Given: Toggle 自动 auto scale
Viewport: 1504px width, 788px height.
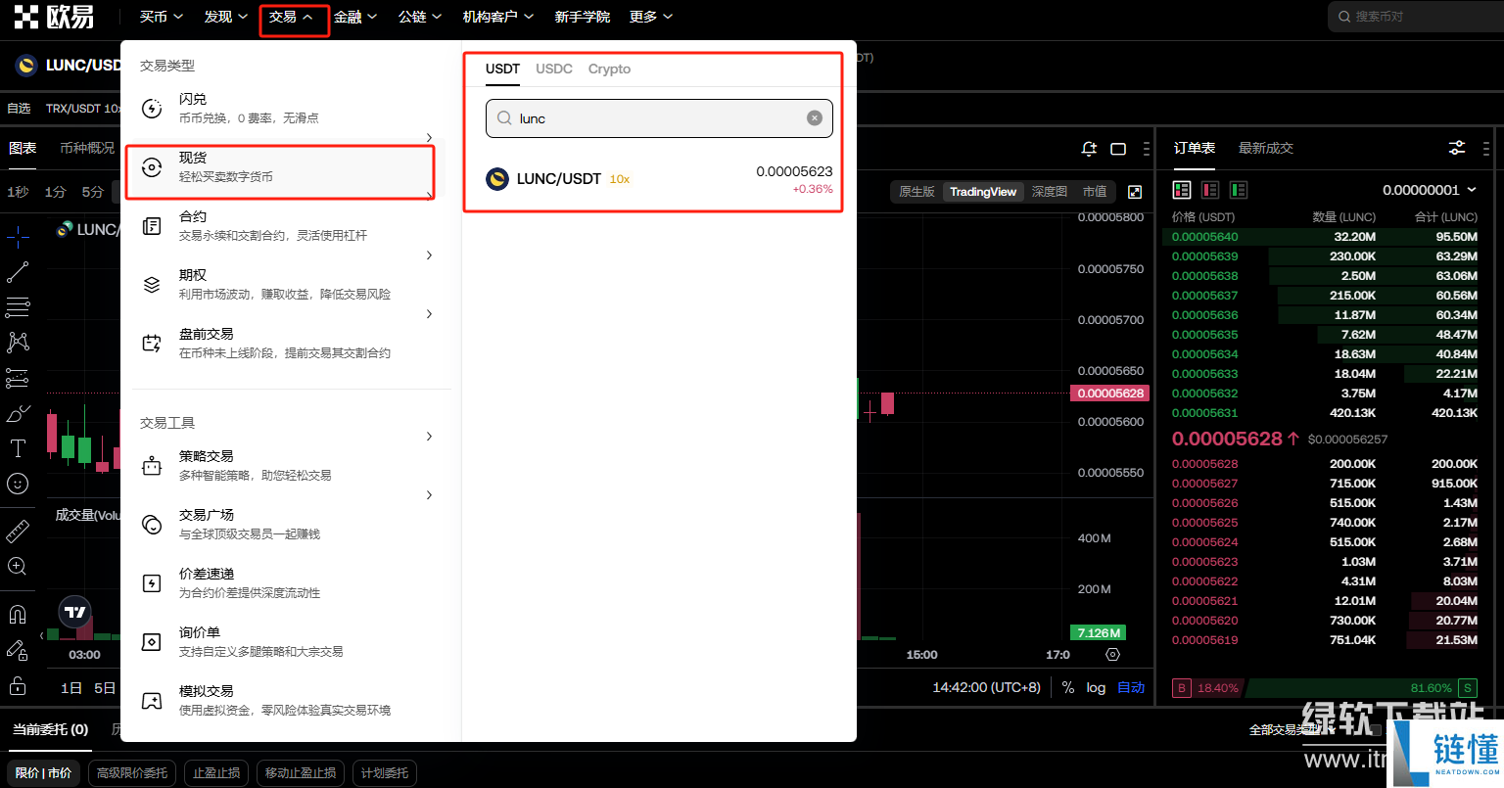Looking at the screenshot, I should click(x=1131, y=687).
